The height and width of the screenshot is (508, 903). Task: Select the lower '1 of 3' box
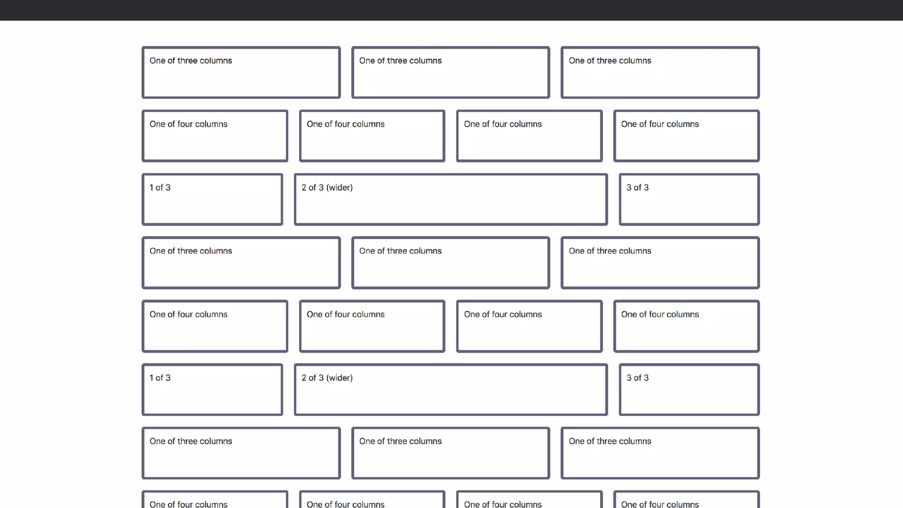[212, 389]
